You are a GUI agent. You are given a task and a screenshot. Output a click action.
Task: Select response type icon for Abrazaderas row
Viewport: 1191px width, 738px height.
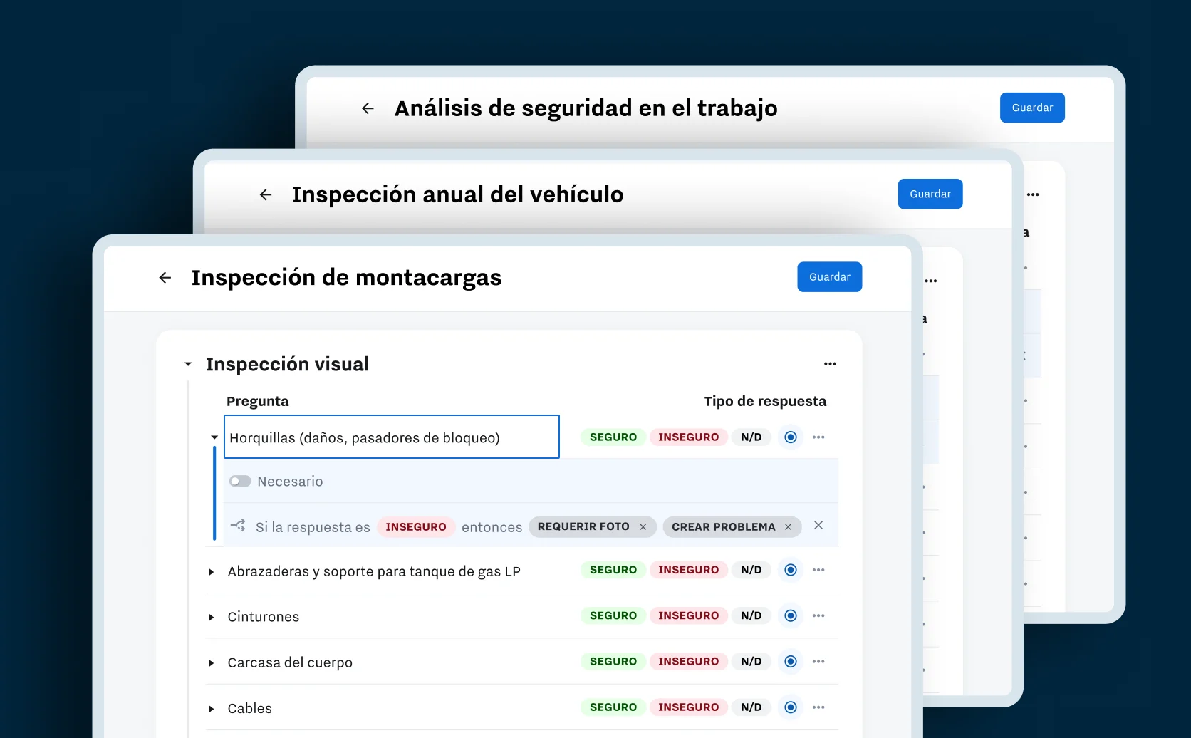coord(791,570)
